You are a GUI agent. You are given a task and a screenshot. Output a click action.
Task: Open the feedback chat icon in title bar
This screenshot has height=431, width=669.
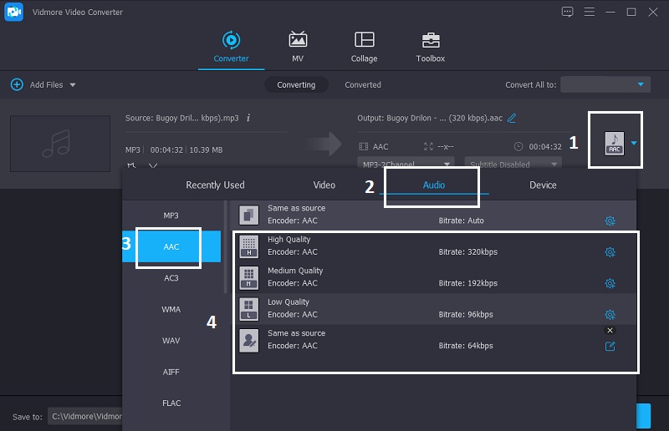(568, 12)
